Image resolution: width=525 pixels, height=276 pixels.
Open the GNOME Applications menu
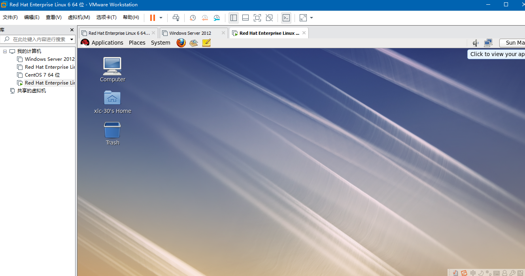point(108,43)
